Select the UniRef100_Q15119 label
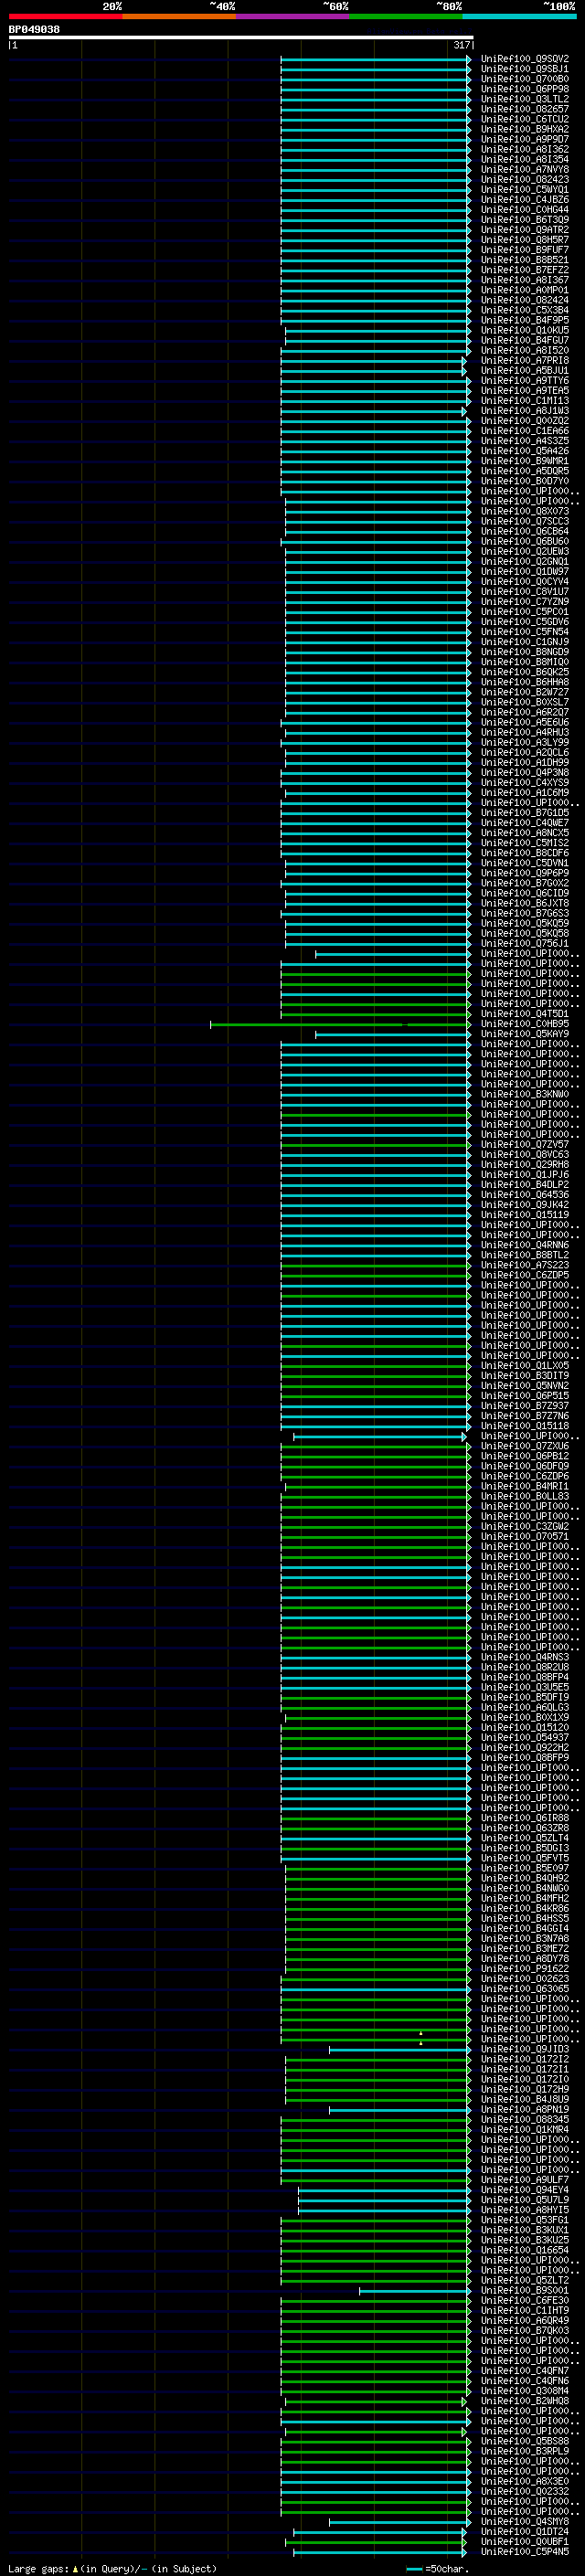This screenshot has width=585, height=2576. tap(525, 1215)
